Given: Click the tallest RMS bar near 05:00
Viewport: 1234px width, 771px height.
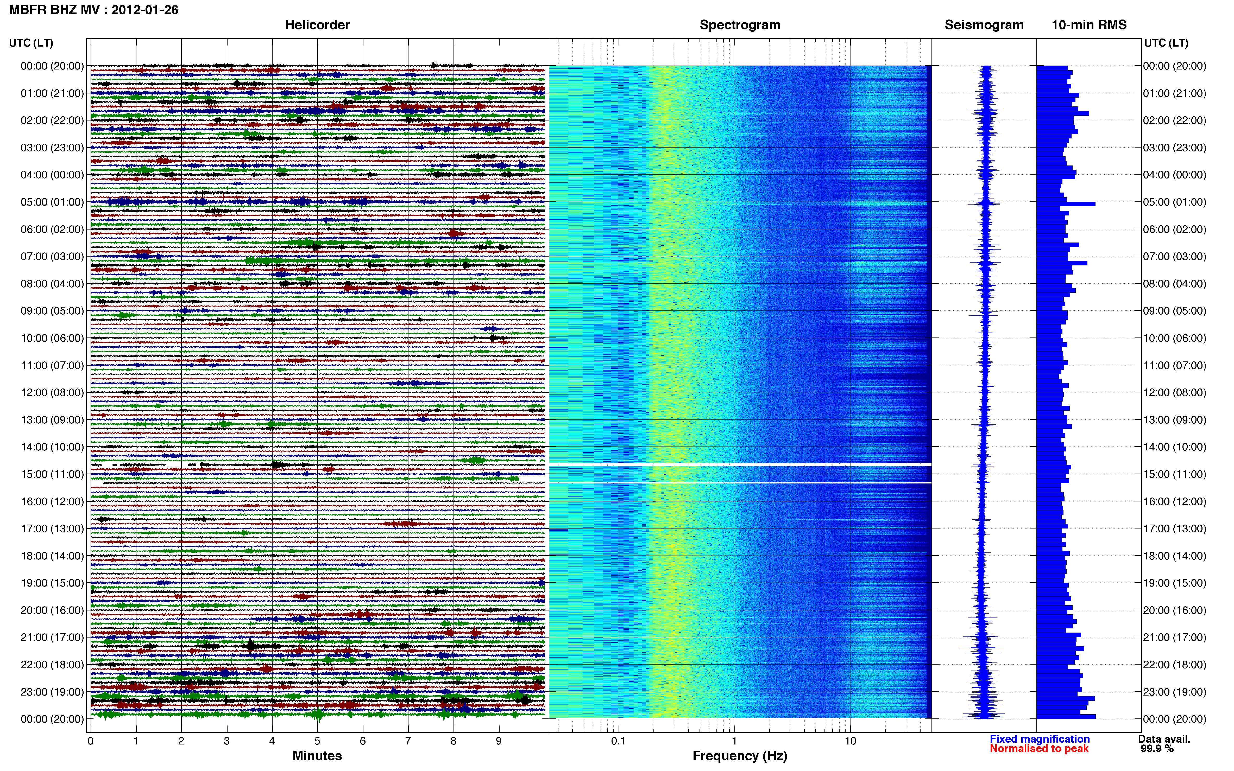Looking at the screenshot, I should tap(1066, 204).
